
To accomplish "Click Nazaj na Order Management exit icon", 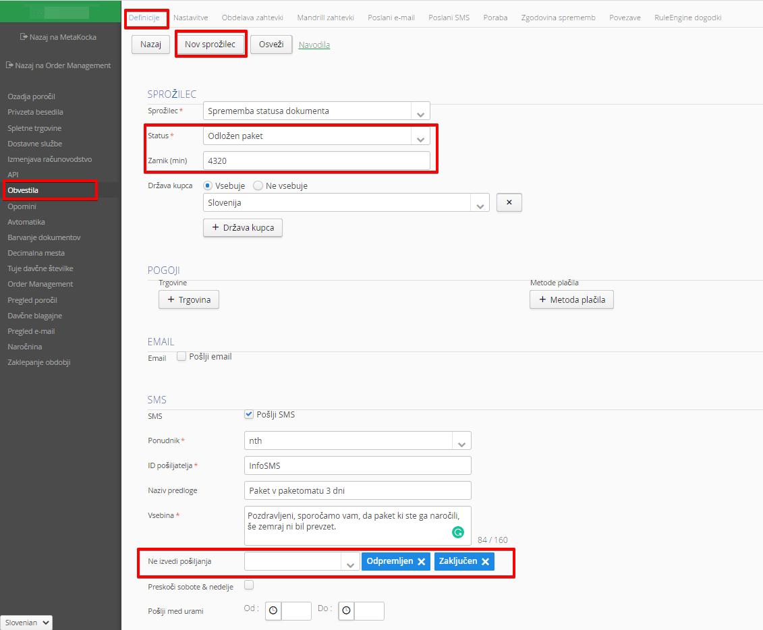I will (x=9, y=65).
